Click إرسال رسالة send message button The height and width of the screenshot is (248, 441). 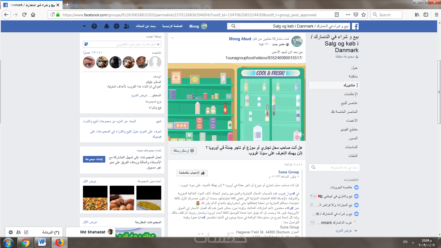click(x=184, y=151)
